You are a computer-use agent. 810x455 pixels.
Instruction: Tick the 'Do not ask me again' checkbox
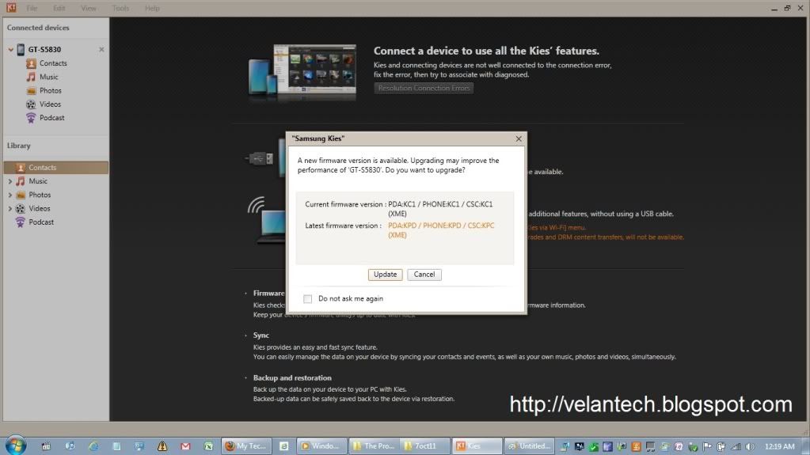pos(307,298)
